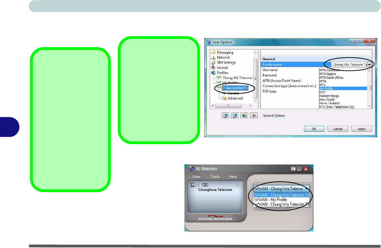381x248 pixels.
Task: Click the first profile toolbar icon with floppy disk
Action: click(226, 116)
